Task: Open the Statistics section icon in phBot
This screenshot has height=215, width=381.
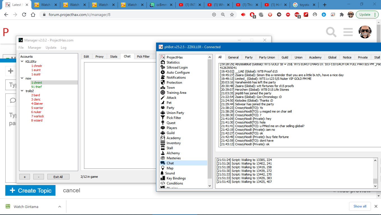Action: pos(163,62)
